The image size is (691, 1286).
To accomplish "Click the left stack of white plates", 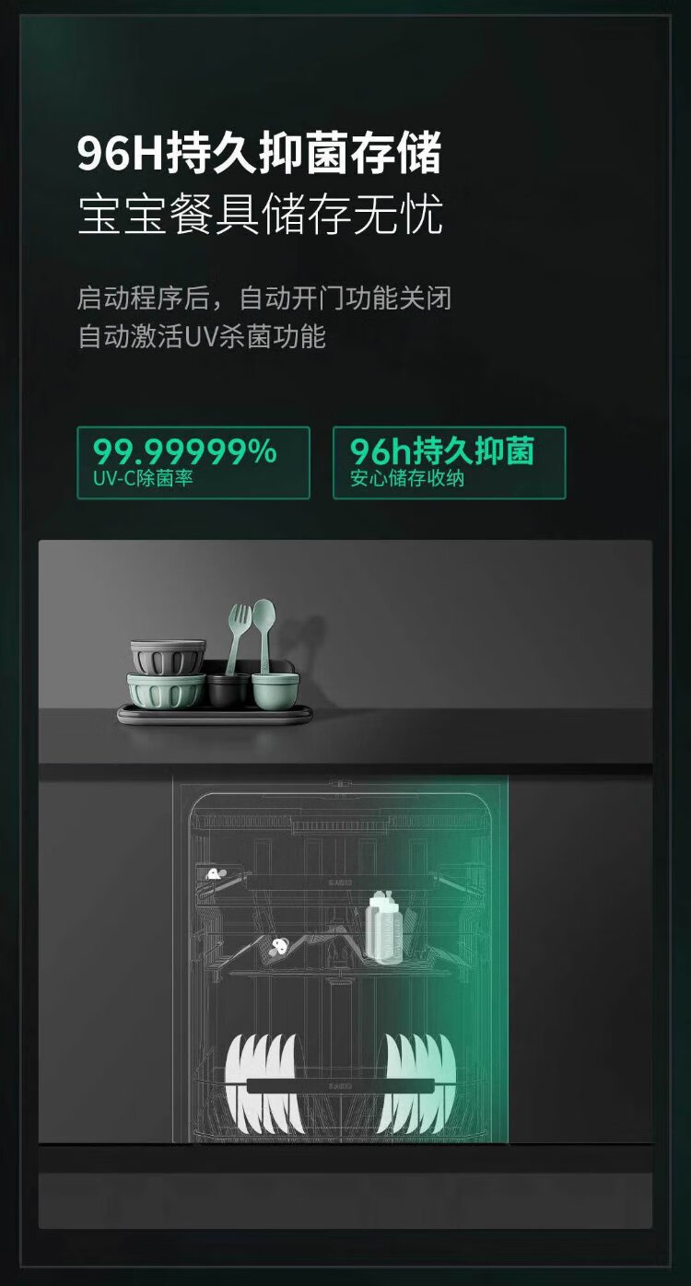I will [x=264, y=1083].
